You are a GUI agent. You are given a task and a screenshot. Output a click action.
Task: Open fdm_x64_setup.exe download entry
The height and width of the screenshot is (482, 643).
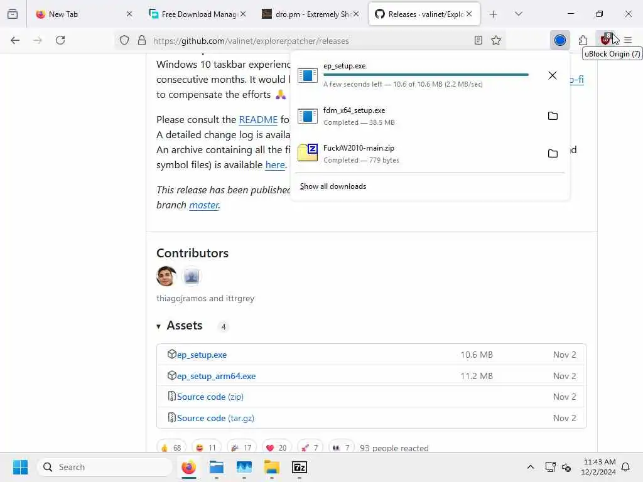416,116
